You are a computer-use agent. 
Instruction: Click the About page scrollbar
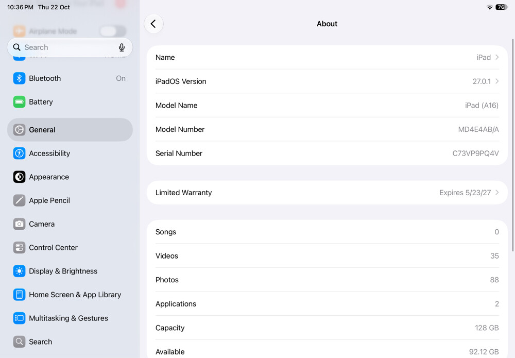(x=513, y=145)
